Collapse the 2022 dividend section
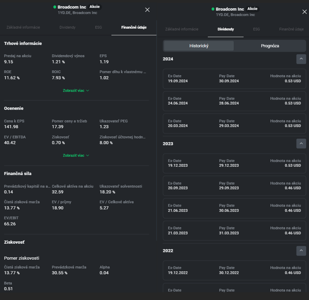The height and width of the screenshot is (300, 309). click(301, 251)
